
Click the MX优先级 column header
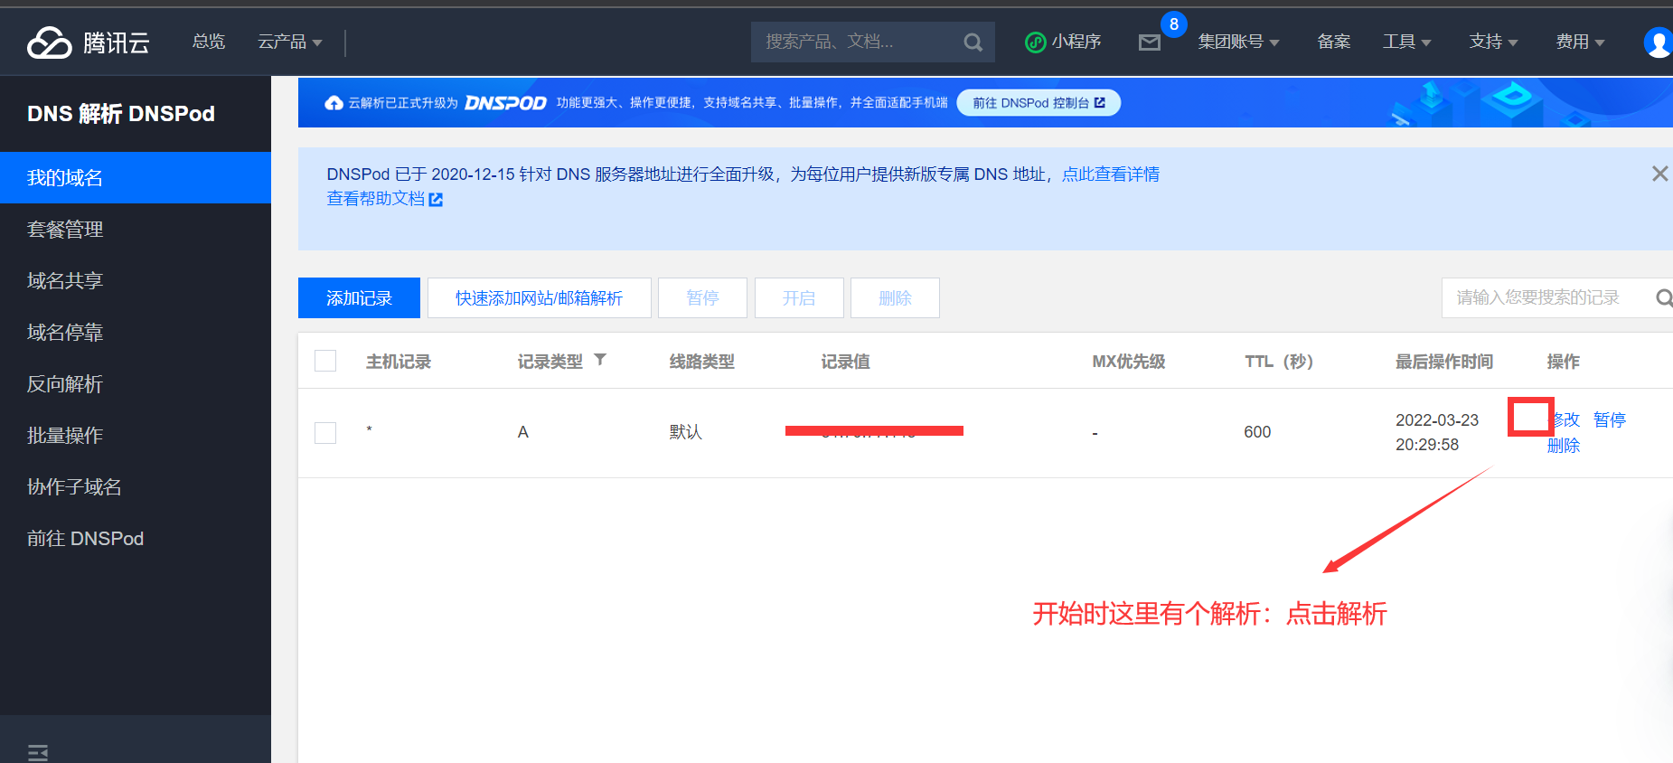click(1129, 362)
